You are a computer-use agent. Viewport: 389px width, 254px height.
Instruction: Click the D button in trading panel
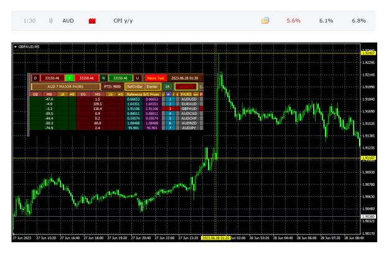coord(35,78)
